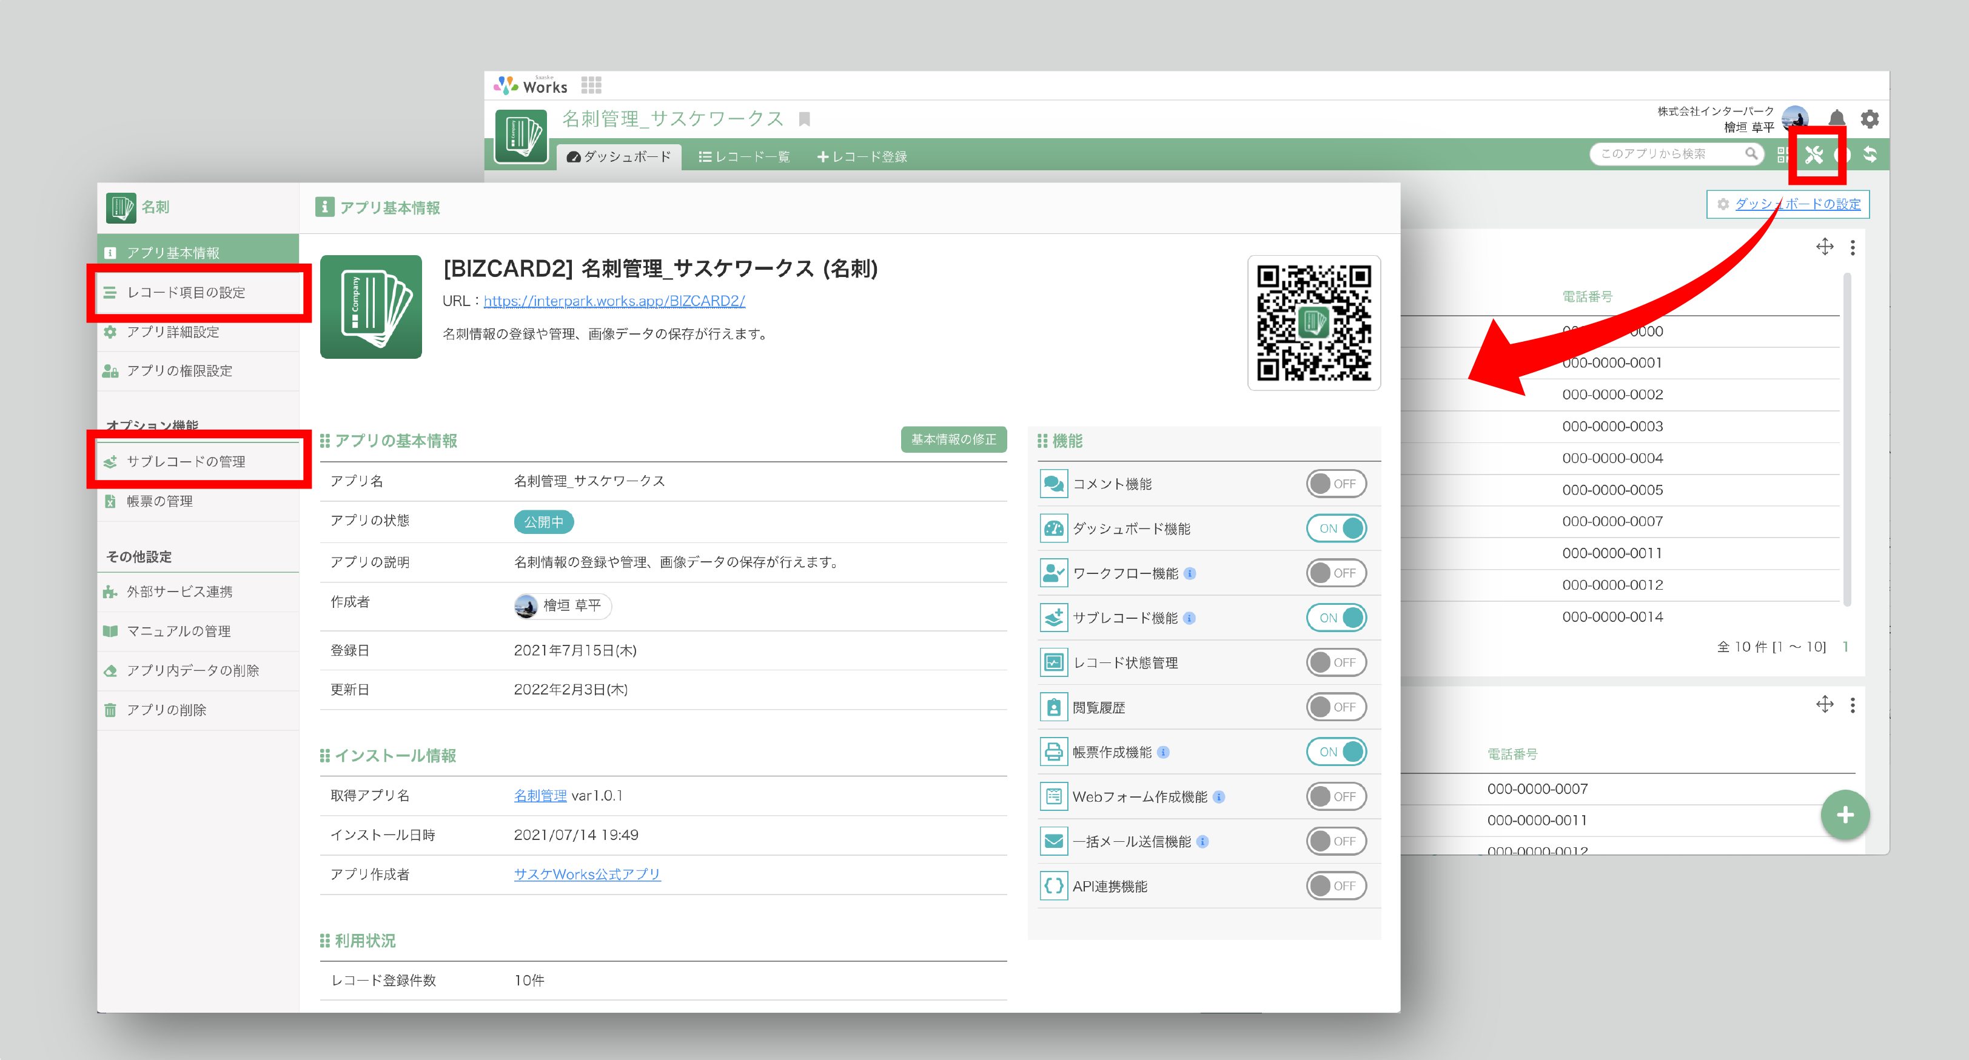Click the レコード状態管理 chart icon
Screen dimensions: 1969x1060
[1053, 662]
